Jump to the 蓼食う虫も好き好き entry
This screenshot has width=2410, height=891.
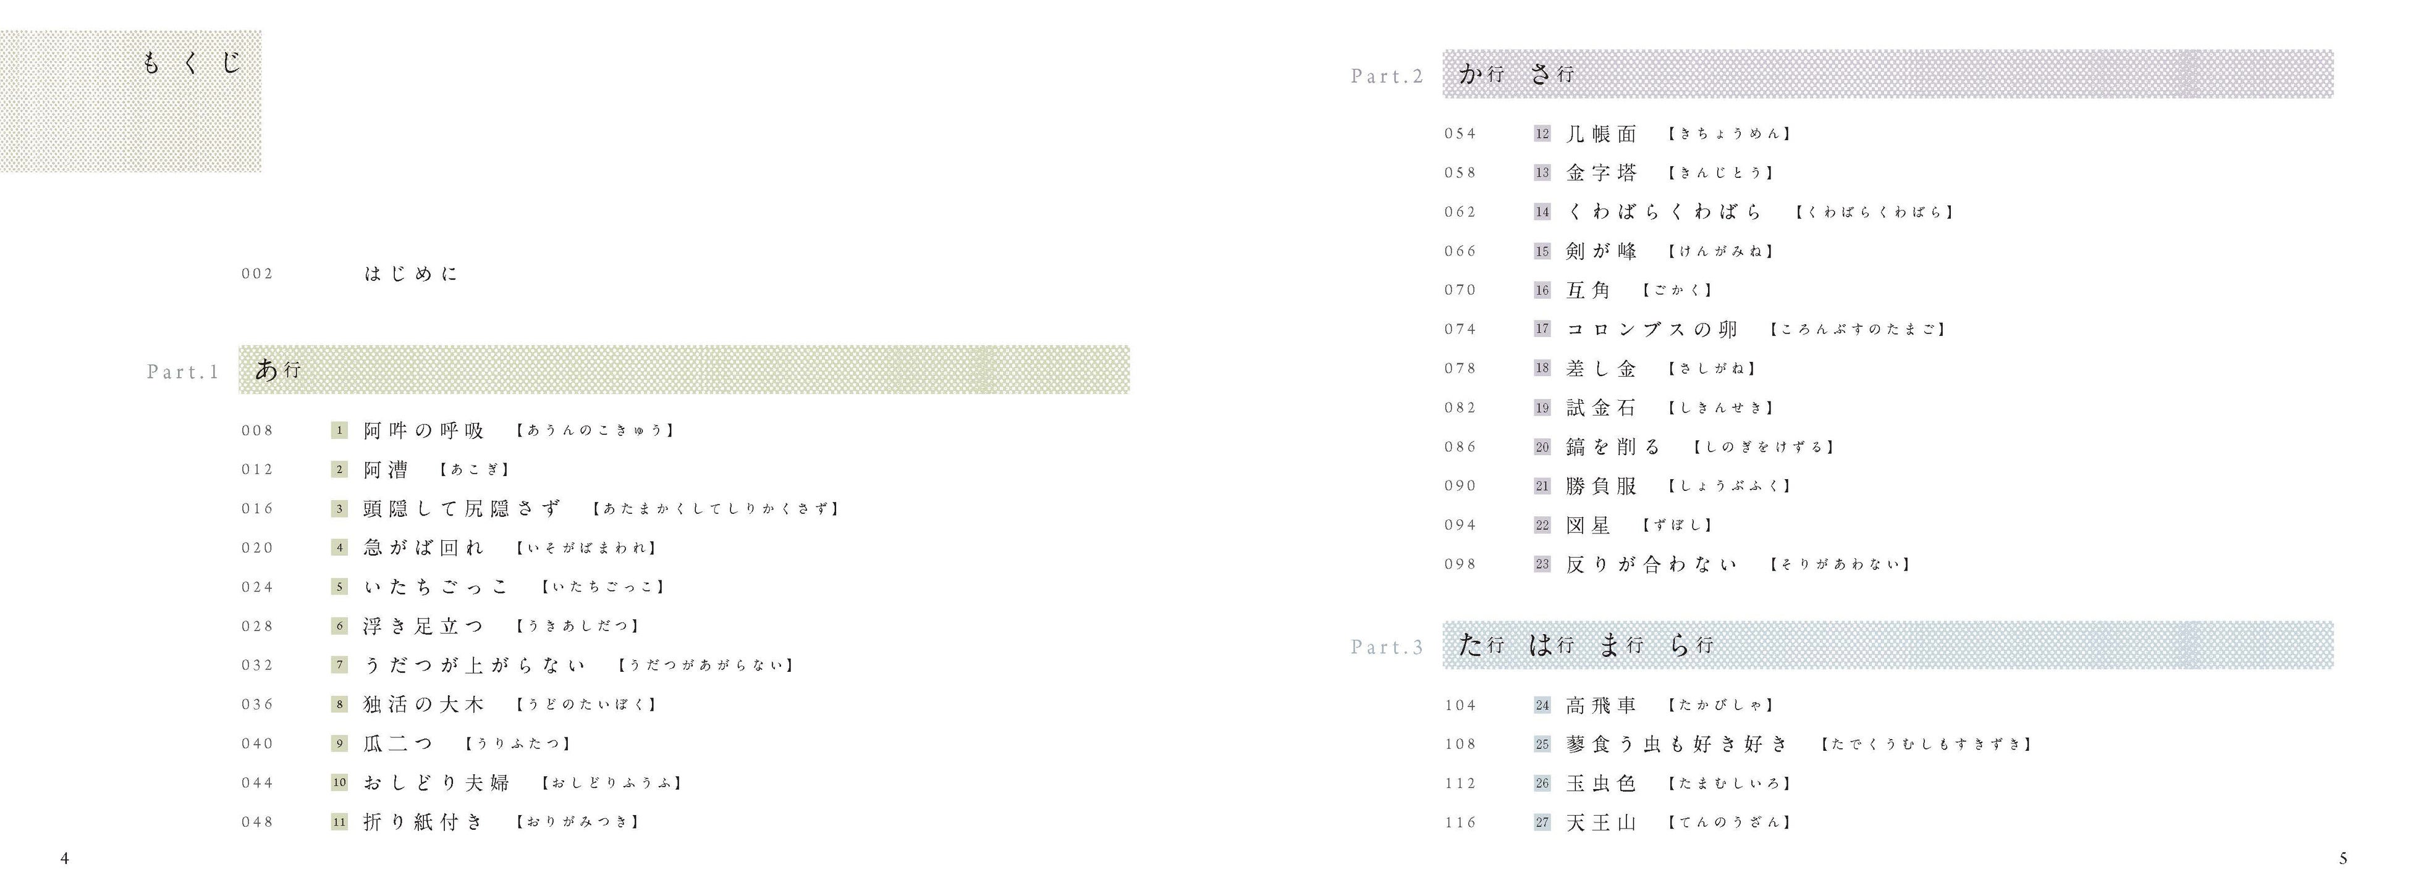click(x=1676, y=744)
